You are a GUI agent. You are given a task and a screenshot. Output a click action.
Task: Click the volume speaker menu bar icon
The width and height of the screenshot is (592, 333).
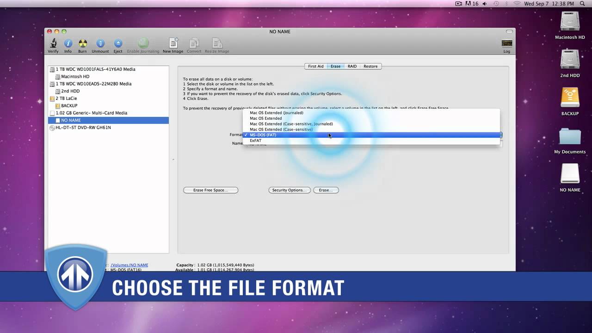click(x=484, y=4)
